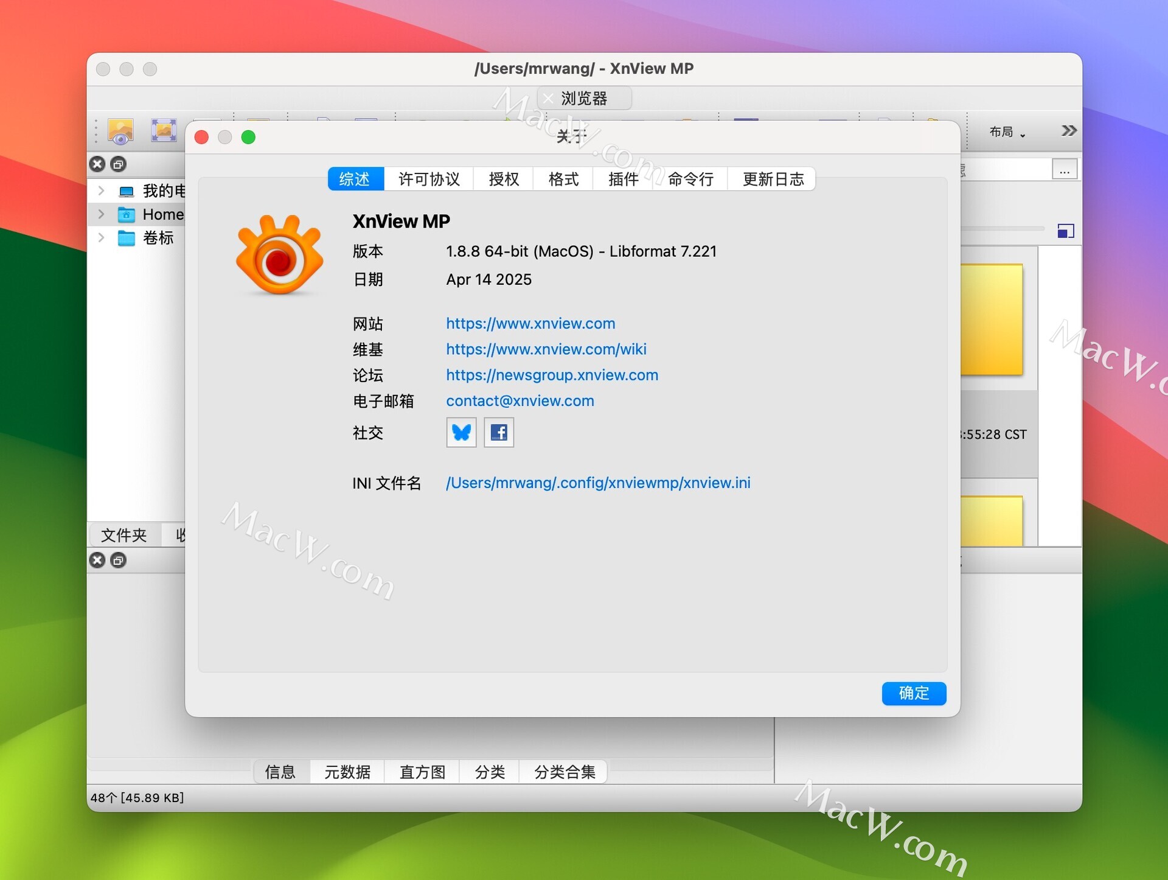Open the 分类合集 bottom tab
Viewport: 1168px width, 880px height.
[564, 772]
